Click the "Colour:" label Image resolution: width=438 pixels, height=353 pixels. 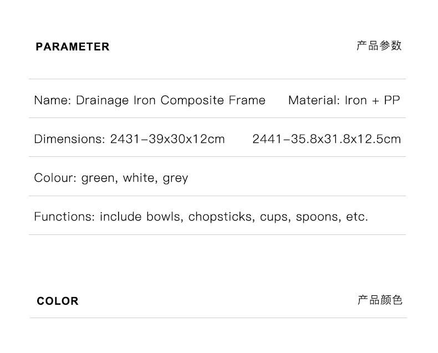point(55,178)
